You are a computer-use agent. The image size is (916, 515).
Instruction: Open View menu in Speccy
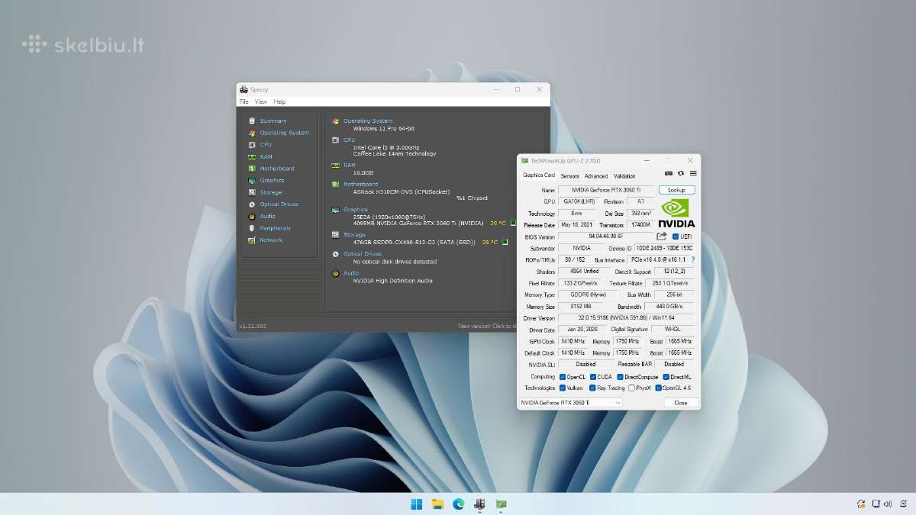pos(261,101)
